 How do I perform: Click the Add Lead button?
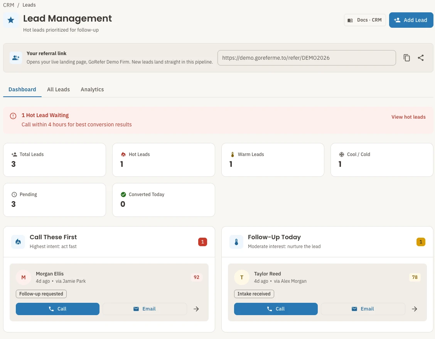[411, 20]
